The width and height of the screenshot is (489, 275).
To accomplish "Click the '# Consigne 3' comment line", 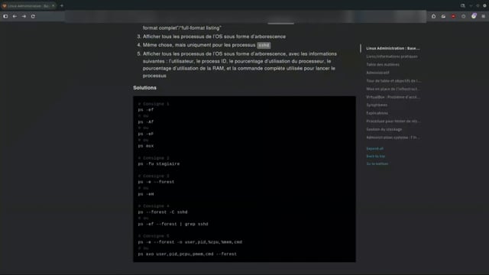I will tap(154, 176).
